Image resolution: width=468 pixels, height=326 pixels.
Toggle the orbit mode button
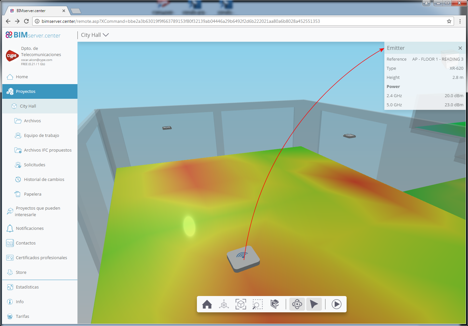(x=297, y=304)
